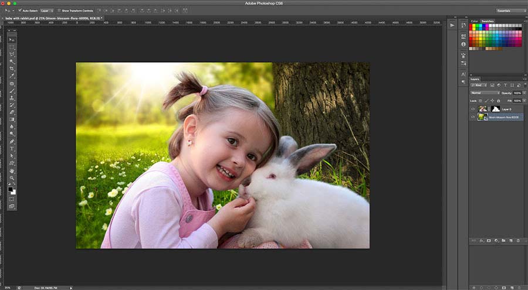Select the Horizontal Type tool

tap(12, 148)
